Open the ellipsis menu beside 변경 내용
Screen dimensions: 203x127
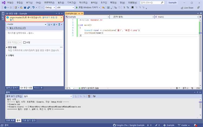pos(61,47)
